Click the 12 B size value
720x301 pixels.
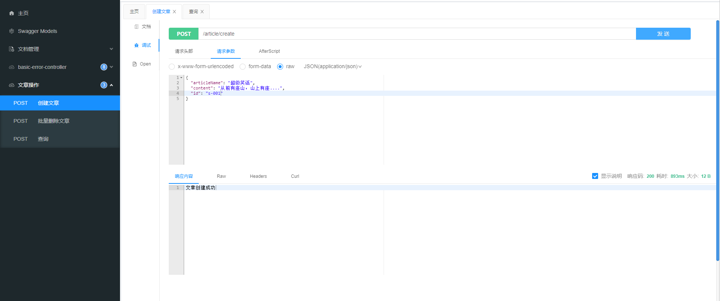pos(706,176)
